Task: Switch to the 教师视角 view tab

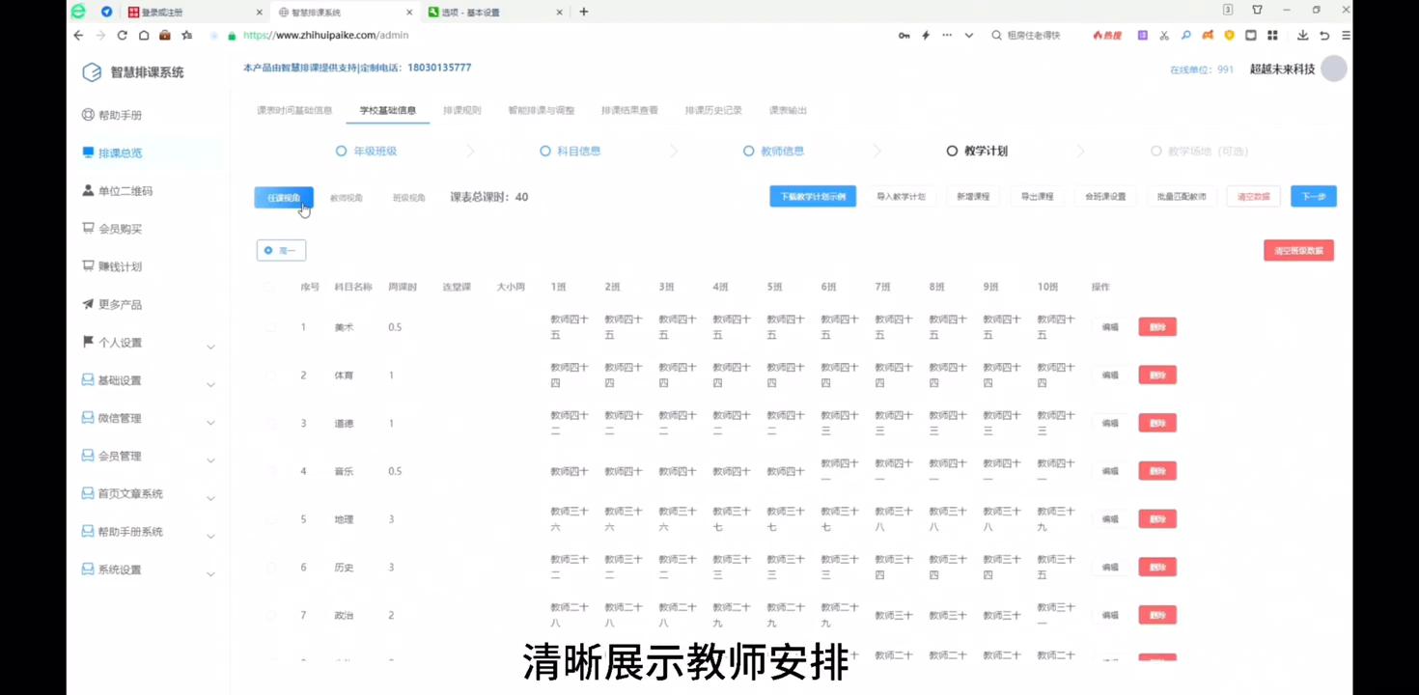Action: coord(346,197)
